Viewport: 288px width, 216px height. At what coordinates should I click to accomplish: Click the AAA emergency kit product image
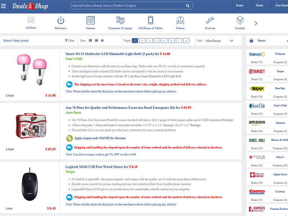[31, 126]
